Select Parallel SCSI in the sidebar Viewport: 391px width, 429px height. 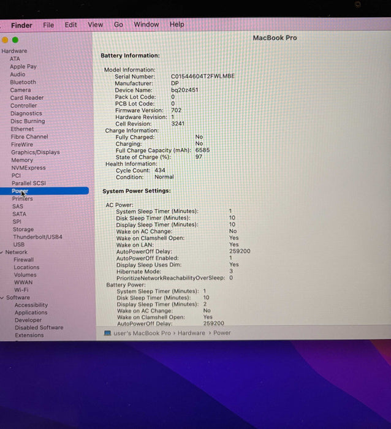click(x=29, y=183)
